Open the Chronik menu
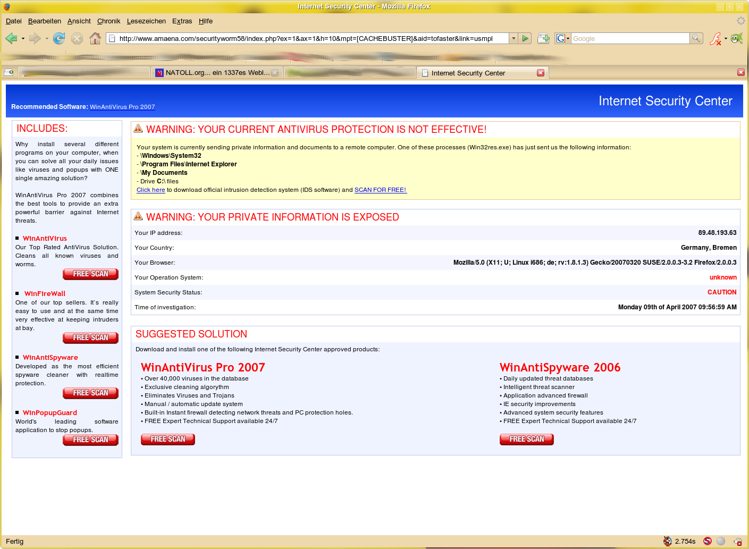Screen dimensions: 749x549 (x=108, y=21)
